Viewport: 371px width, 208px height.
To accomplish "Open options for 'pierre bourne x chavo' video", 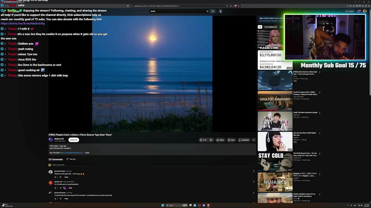I will pyautogui.click(x=320, y=72).
